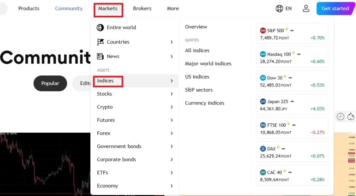Click the Nasdaq 100 logo icon
This screenshot has height=196, width=356.
263,54
